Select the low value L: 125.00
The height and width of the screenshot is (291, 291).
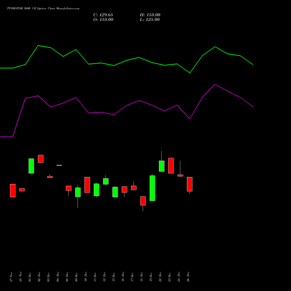pyautogui.click(x=150, y=20)
